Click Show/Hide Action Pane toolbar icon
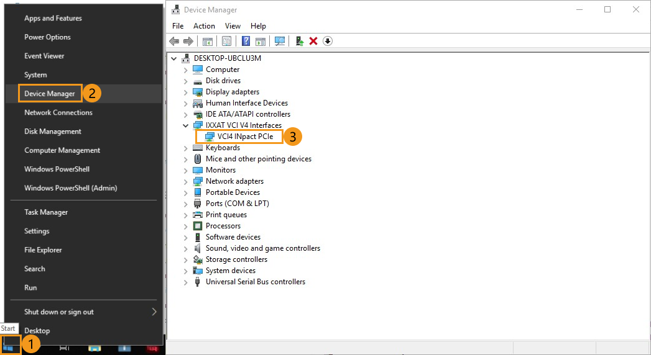Image resolution: width=651 pixels, height=355 pixels. click(x=261, y=41)
